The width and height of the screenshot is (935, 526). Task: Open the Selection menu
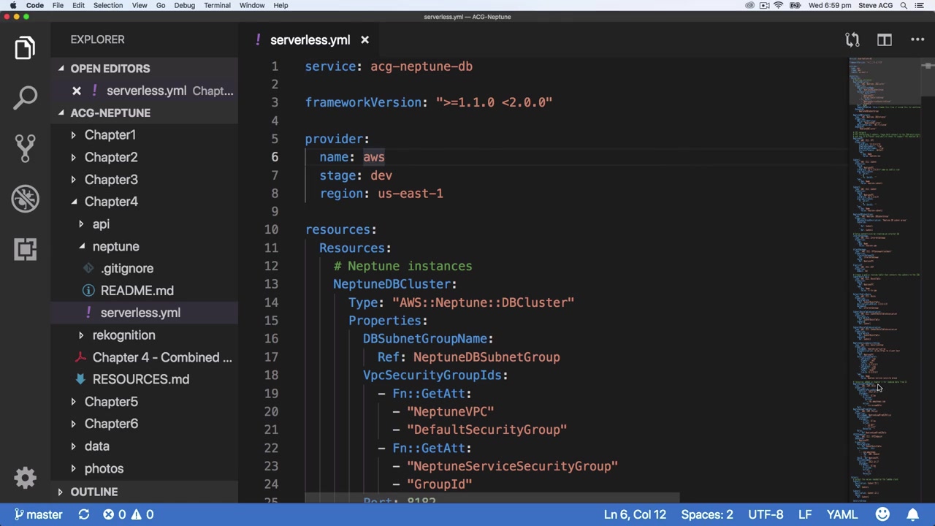click(x=107, y=5)
